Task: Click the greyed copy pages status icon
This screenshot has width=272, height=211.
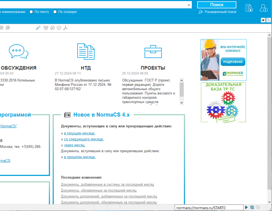Action: (258, 207)
